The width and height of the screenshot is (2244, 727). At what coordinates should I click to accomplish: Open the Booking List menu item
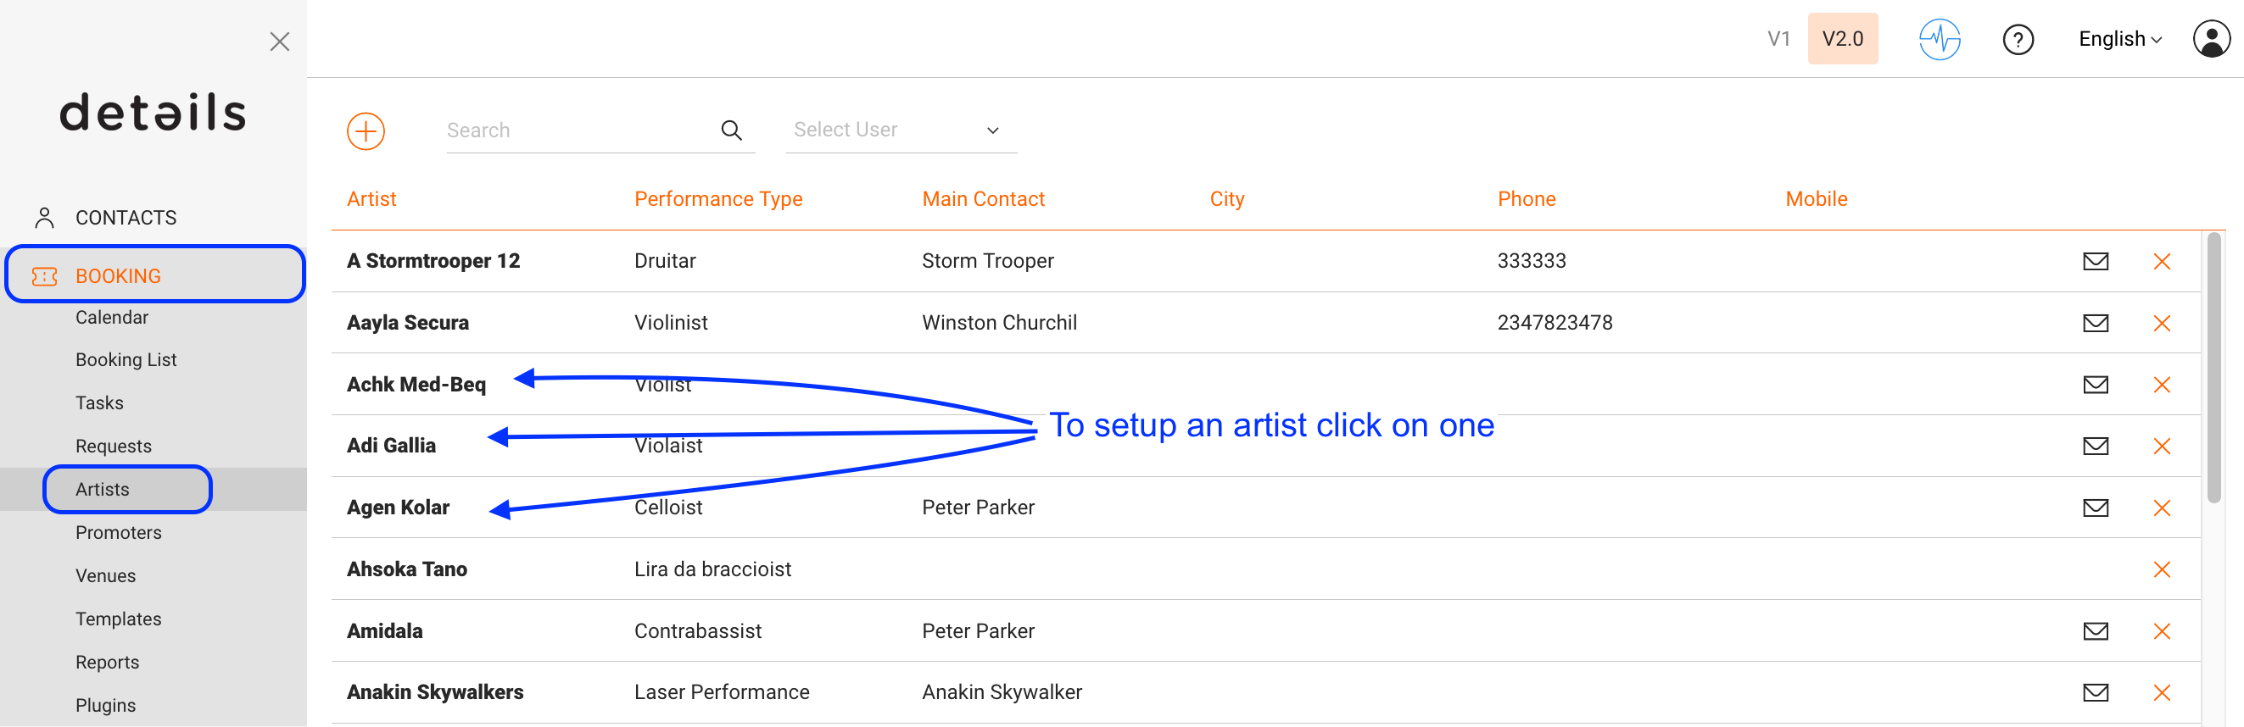pyautogui.click(x=126, y=359)
